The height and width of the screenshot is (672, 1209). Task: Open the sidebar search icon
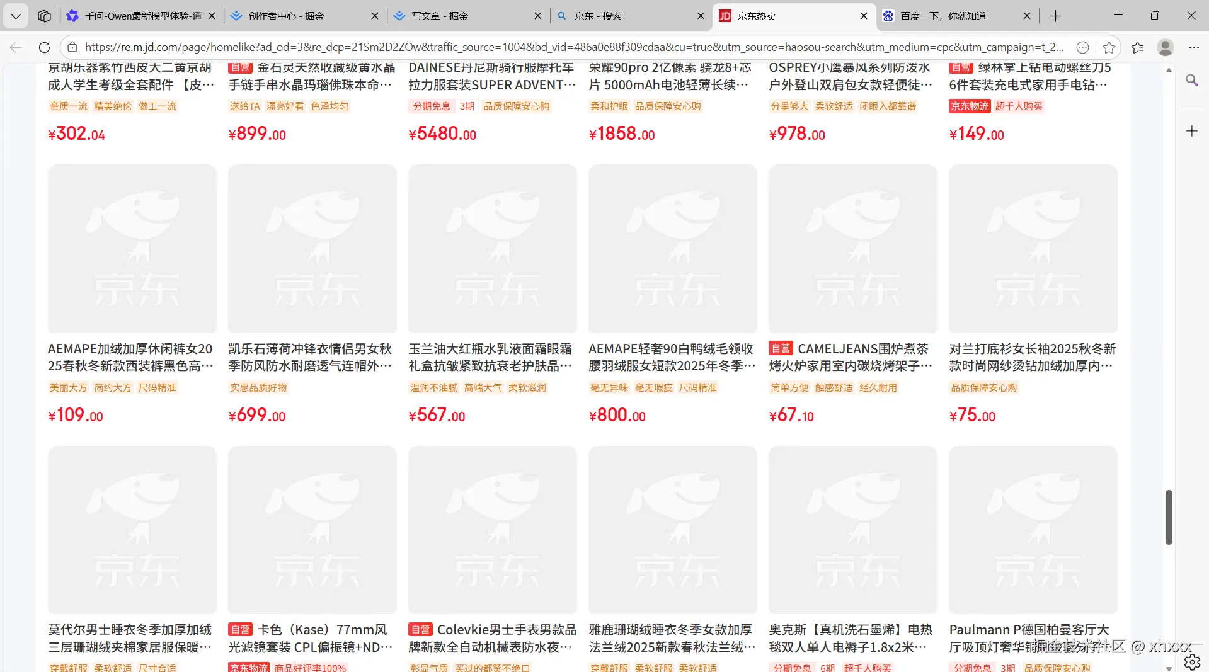click(1192, 81)
